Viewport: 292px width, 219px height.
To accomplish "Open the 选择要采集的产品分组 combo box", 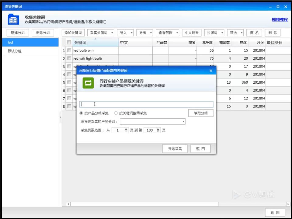I will (152, 122).
